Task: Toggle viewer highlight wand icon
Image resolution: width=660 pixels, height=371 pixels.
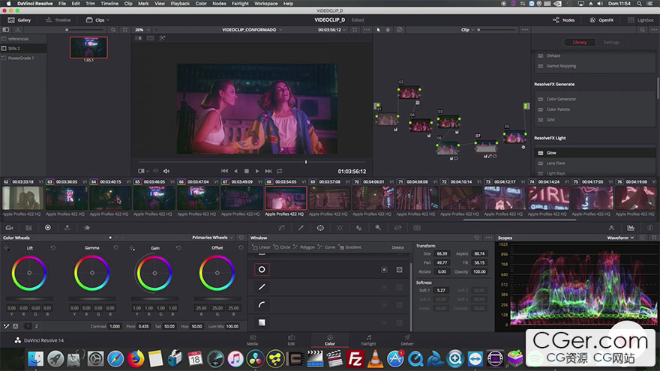Action: [x=162, y=38]
